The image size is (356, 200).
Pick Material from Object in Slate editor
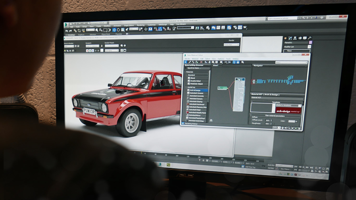(189, 62)
